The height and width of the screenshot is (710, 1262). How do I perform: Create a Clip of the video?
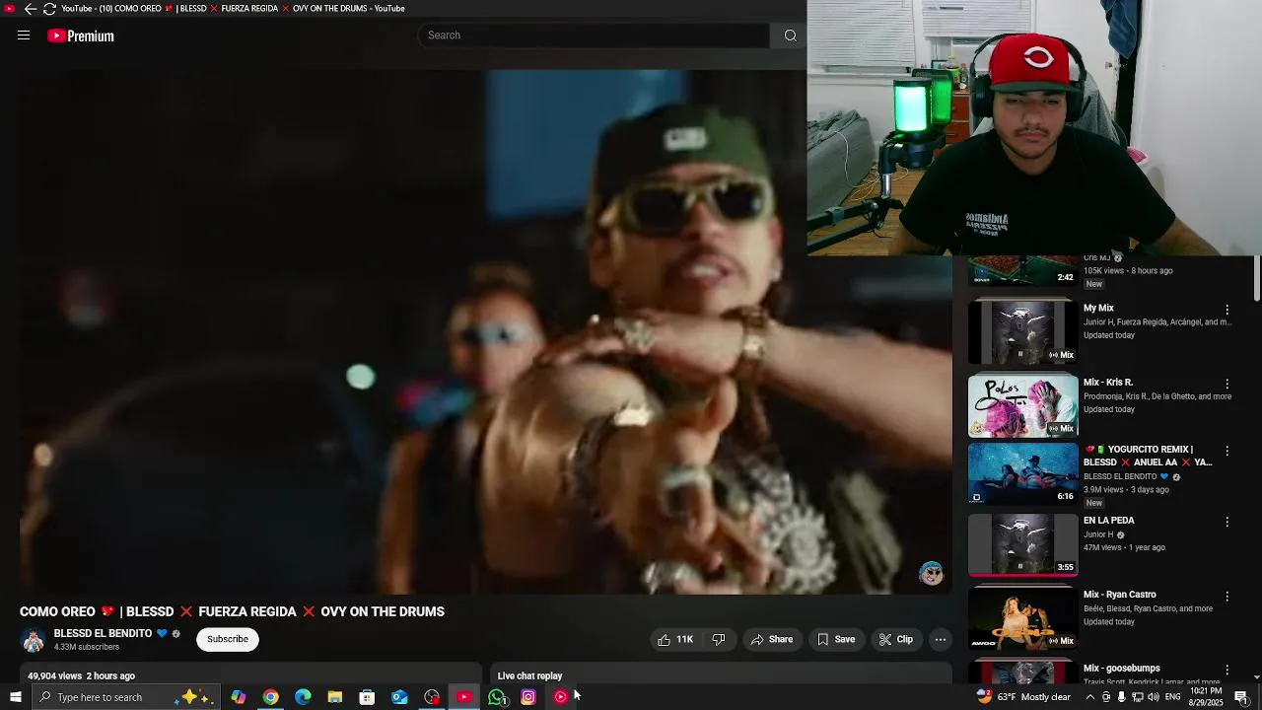(x=895, y=639)
